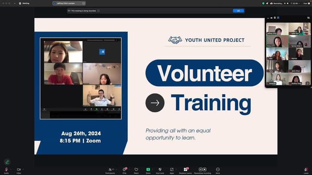Click the React icon
The image size is (312, 175).
click(136, 169)
